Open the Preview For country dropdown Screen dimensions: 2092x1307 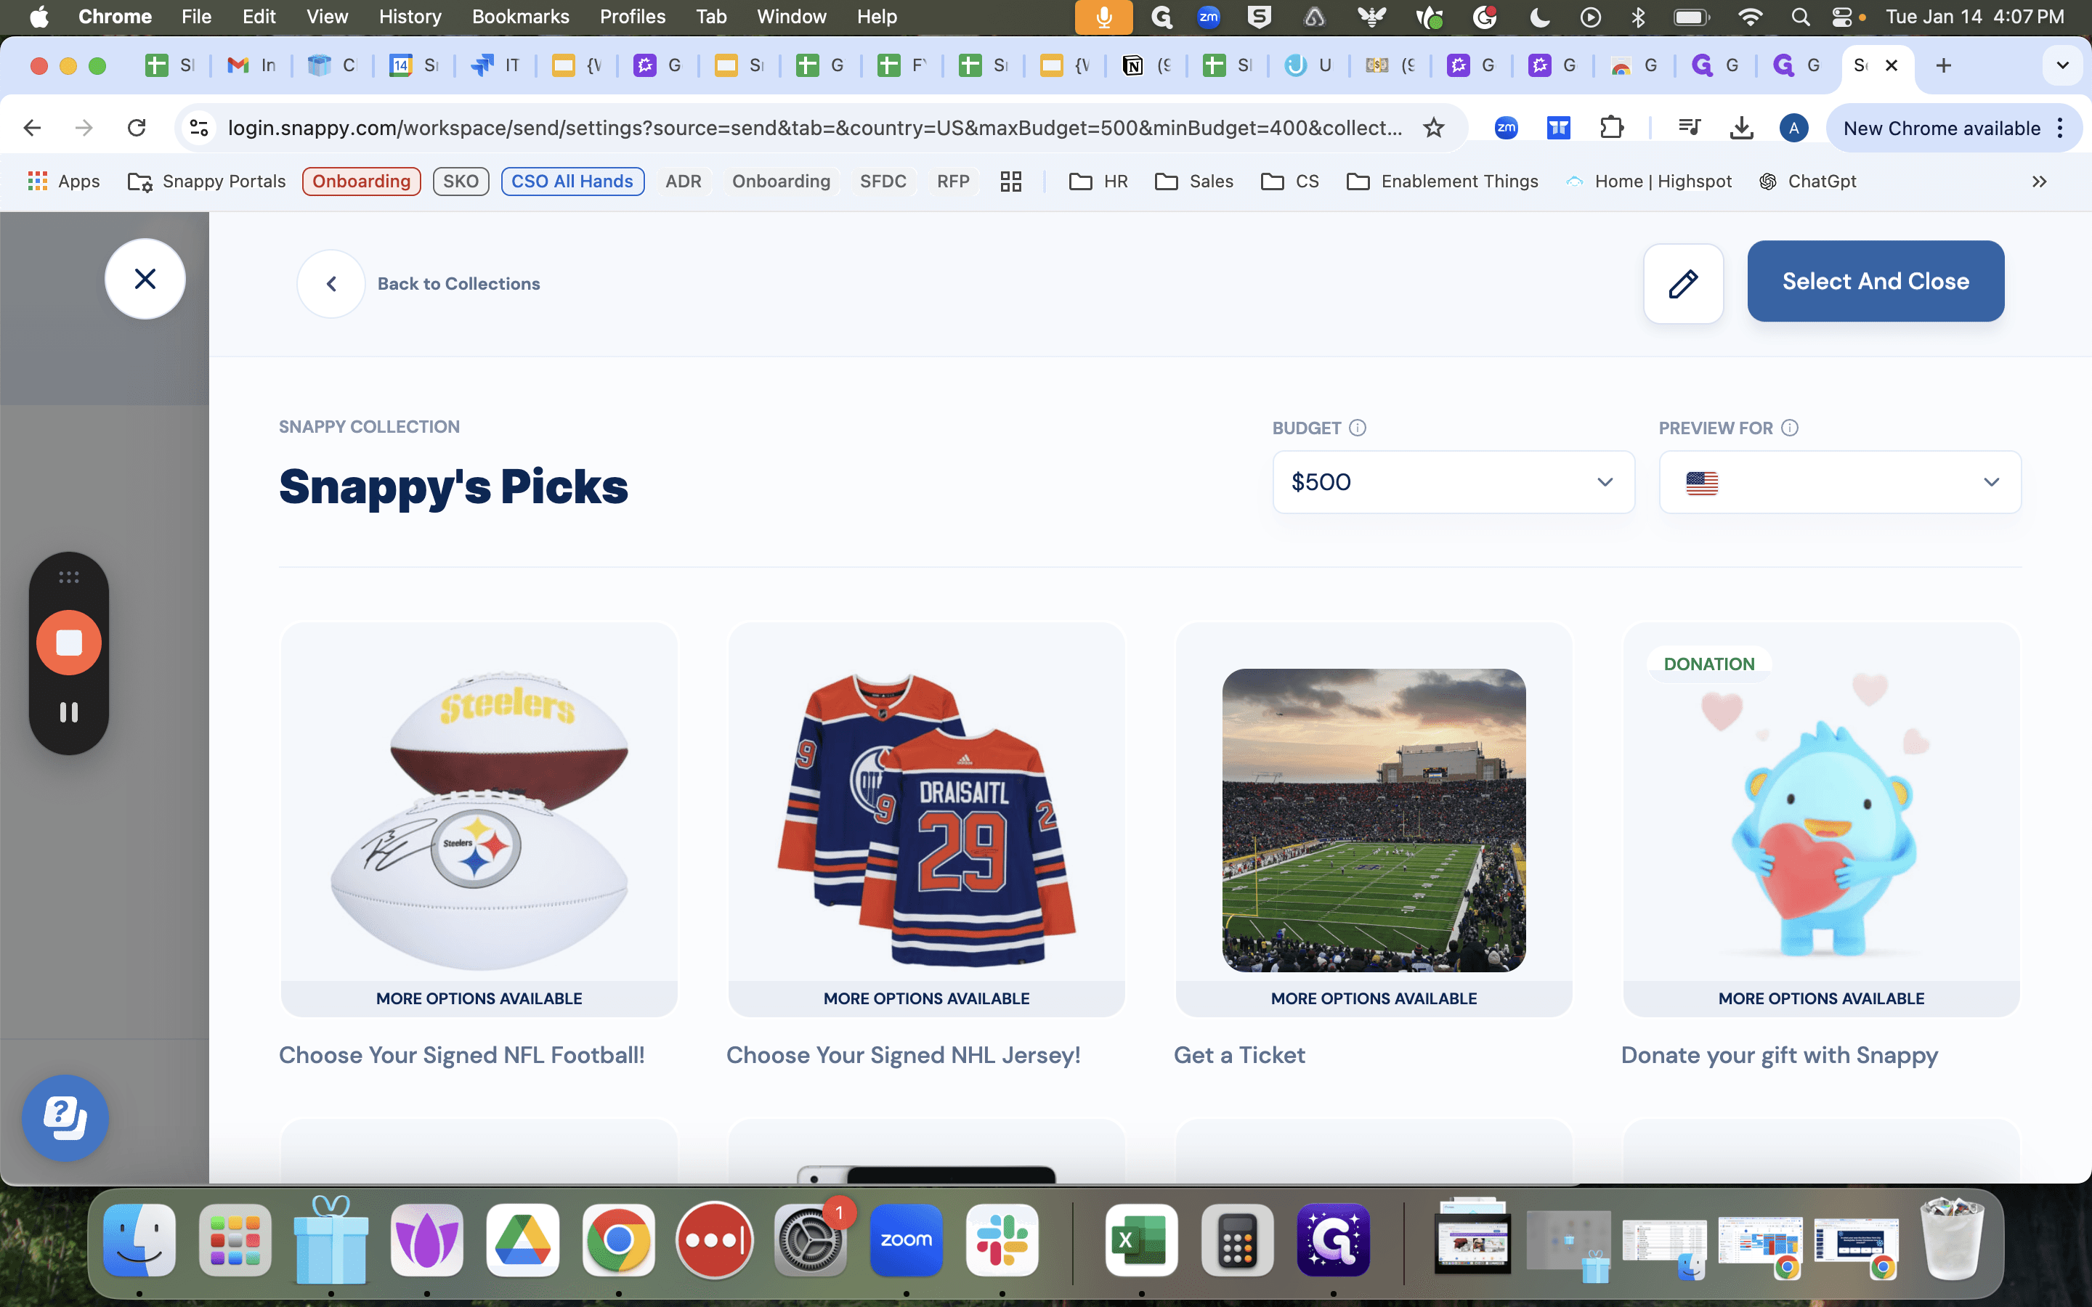pyautogui.click(x=1839, y=481)
